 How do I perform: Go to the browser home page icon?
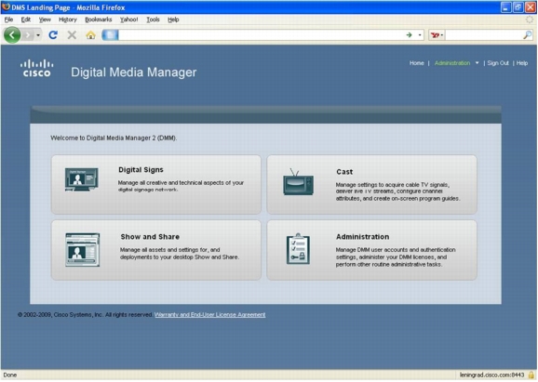[x=90, y=35]
